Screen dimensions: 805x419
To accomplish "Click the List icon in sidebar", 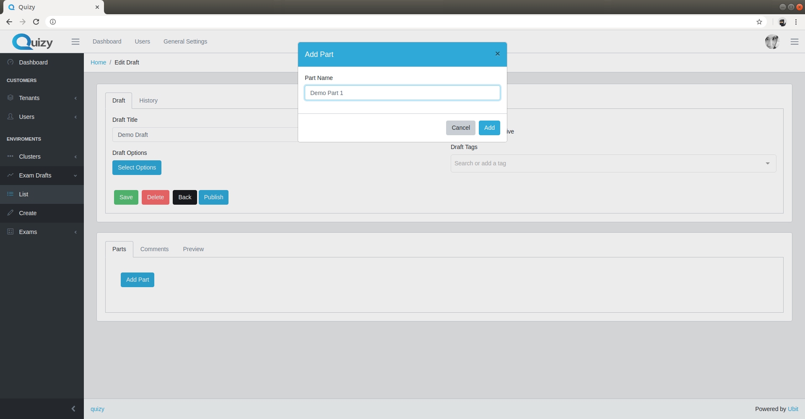I will [x=10, y=194].
